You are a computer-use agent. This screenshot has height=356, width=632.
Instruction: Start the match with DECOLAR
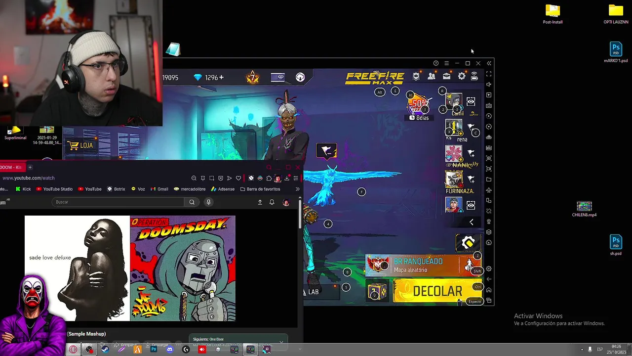437,291
